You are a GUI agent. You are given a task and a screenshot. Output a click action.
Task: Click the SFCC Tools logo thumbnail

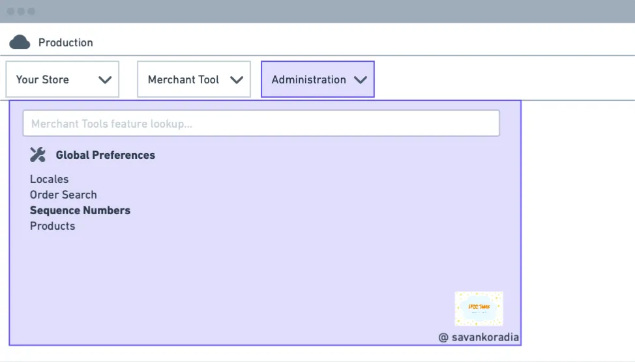tap(479, 309)
